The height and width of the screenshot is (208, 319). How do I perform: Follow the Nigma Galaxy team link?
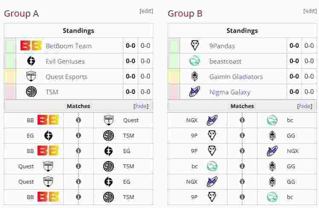click(229, 92)
